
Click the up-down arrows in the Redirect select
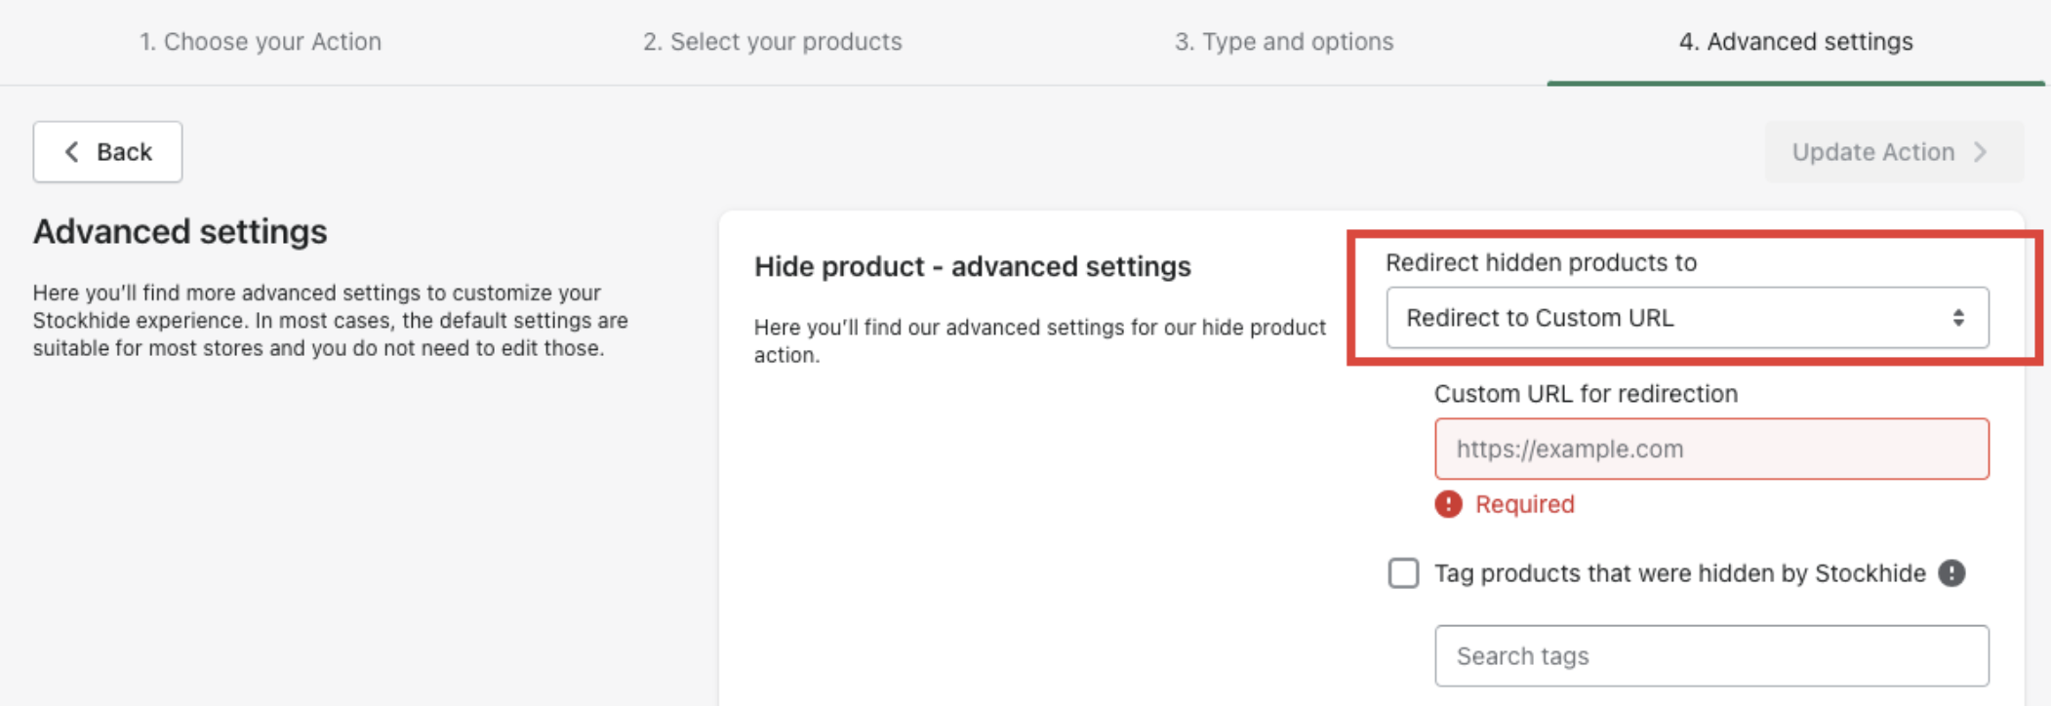pyautogui.click(x=1957, y=318)
